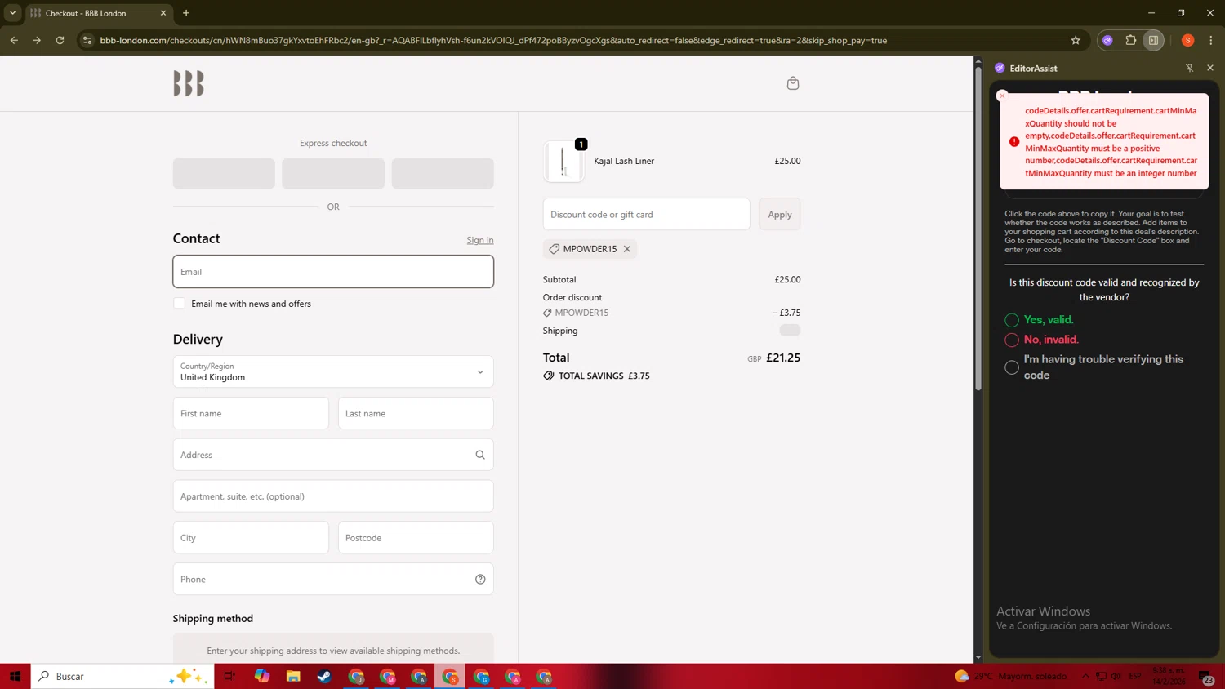The height and width of the screenshot is (689, 1225).
Task: Click the EditorAssist extension icon in toolbar
Action: pyautogui.click(x=1107, y=40)
